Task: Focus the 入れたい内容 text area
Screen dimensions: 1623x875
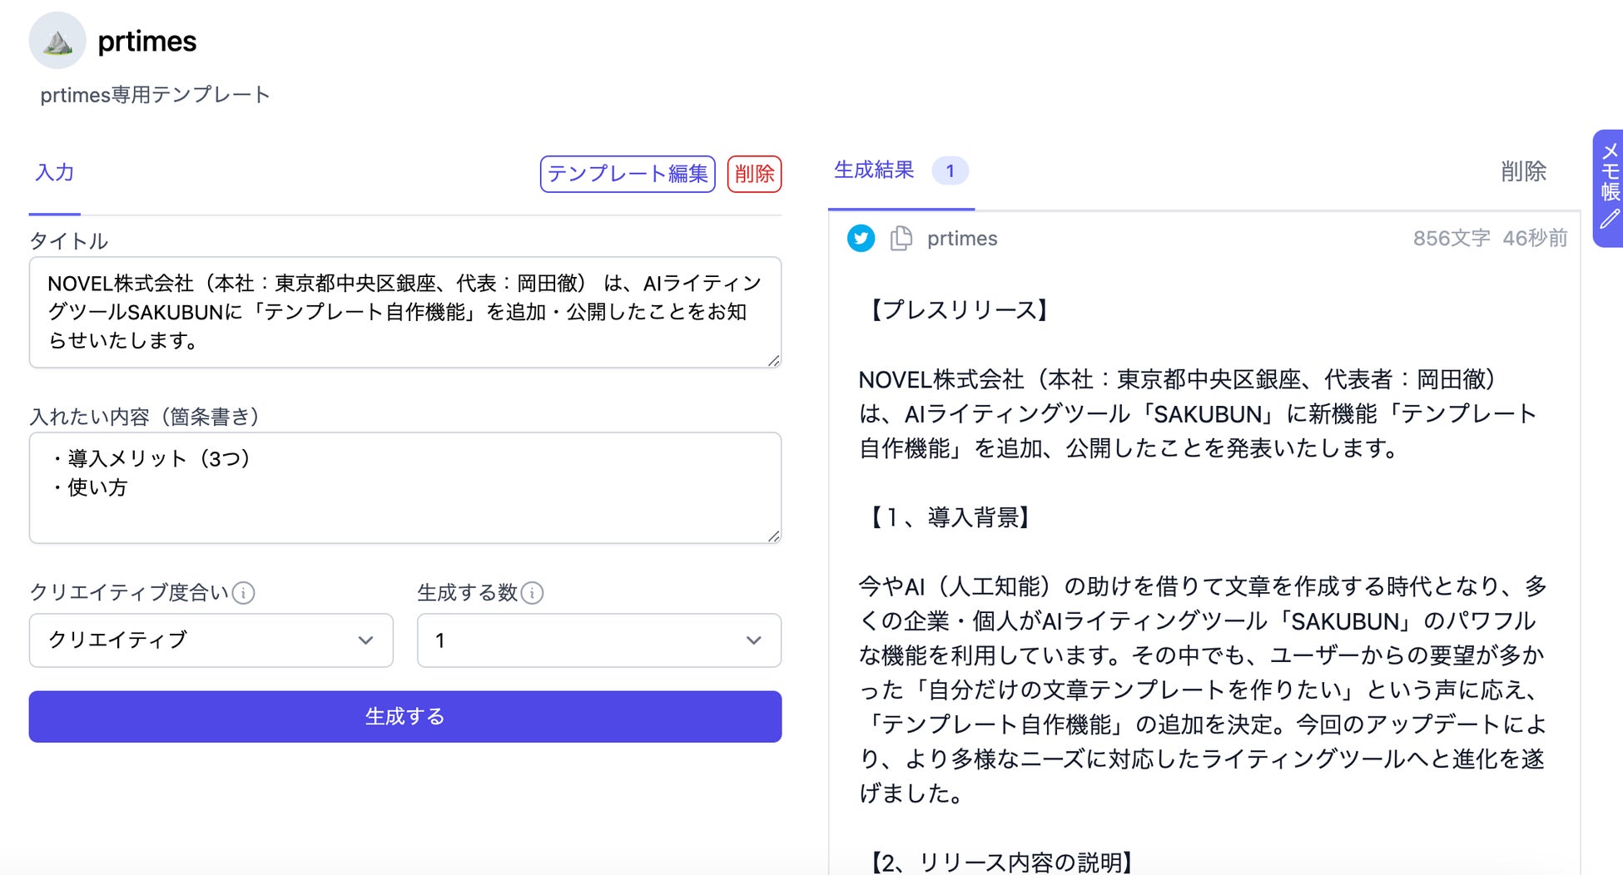Action: [405, 487]
